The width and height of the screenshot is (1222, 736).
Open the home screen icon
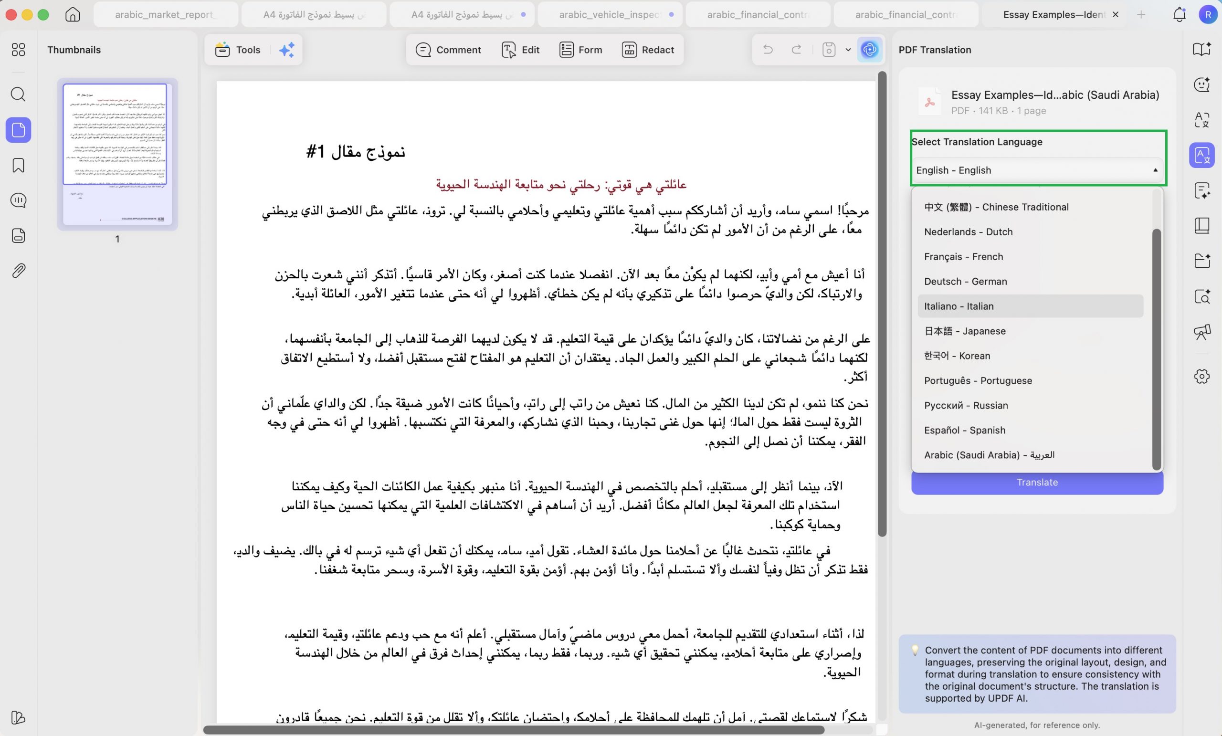point(73,14)
